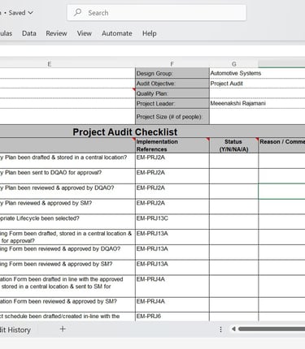Open the View ribbon tab
The image size is (305, 349).
point(85,33)
